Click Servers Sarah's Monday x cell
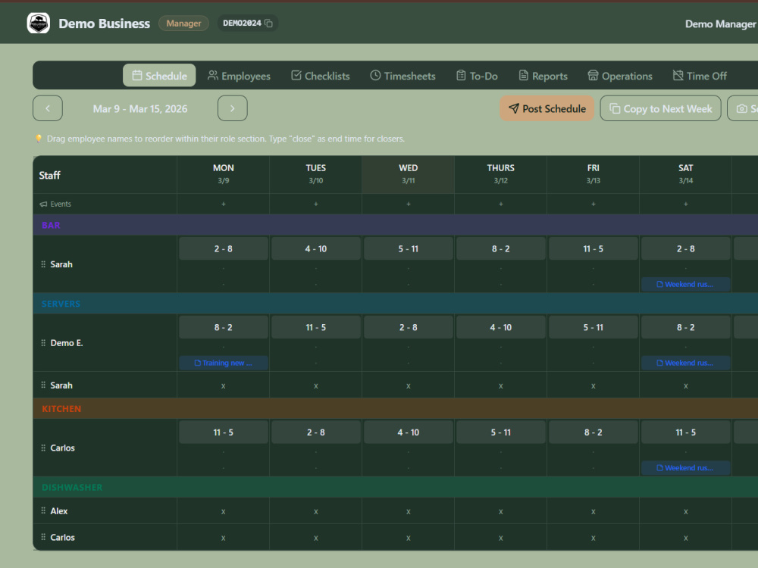The width and height of the screenshot is (758, 568). (224, 386)
